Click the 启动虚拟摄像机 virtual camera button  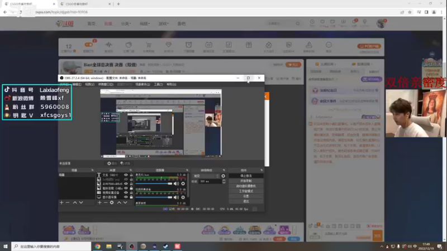click(246, 186)
